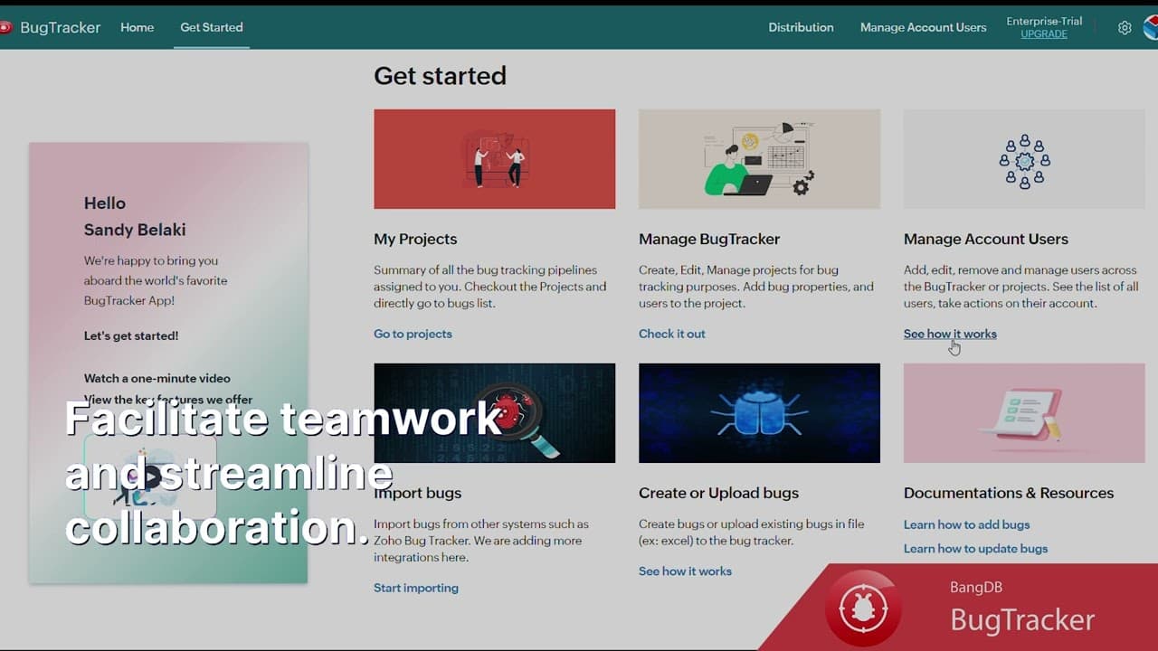1158x651 pixels.
Task: Click the Import bugs heading
Action: [418, 493]
